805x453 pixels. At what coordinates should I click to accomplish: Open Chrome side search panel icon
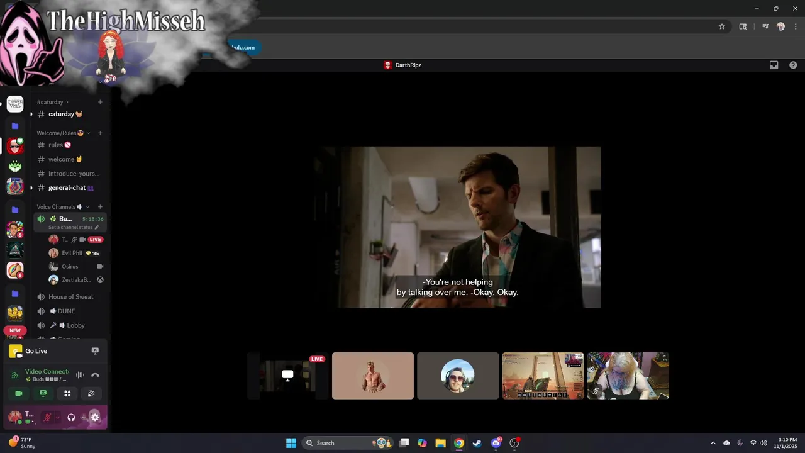point(743,26)
